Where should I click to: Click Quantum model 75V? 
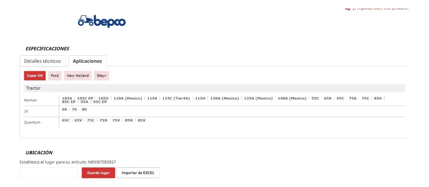[116, 120]
